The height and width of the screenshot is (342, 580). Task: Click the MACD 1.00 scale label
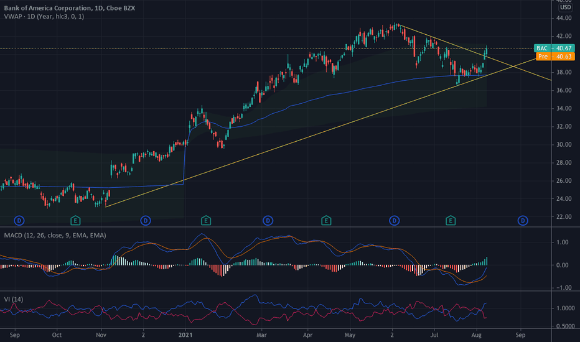coord(562,243)
